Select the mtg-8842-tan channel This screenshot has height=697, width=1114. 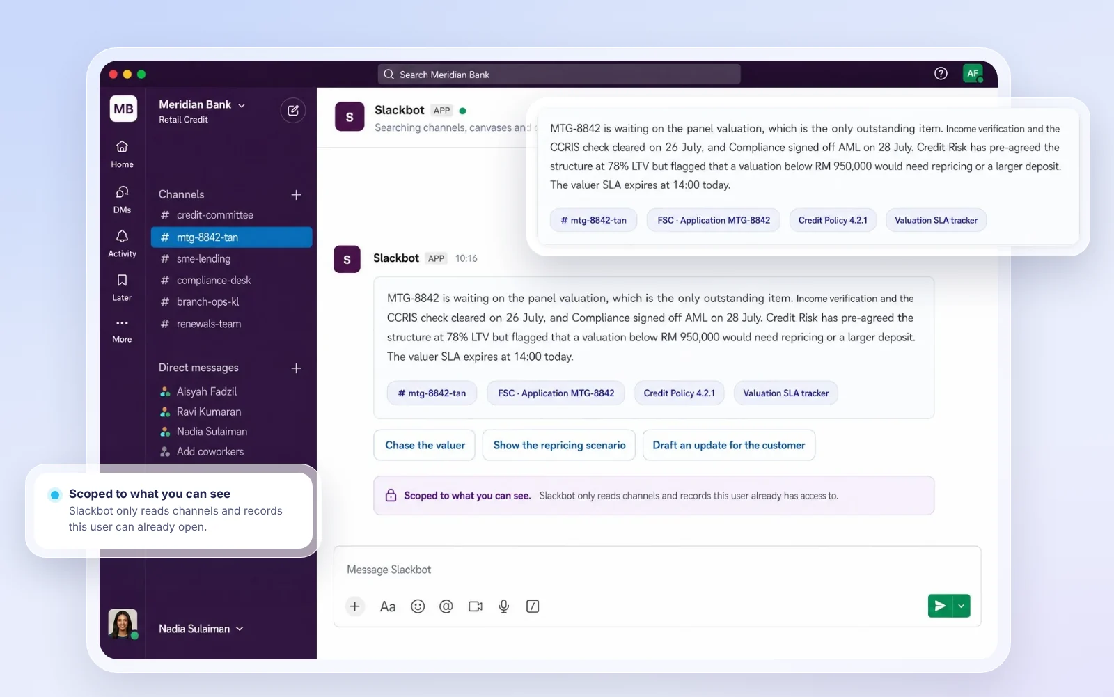point(231,237)
